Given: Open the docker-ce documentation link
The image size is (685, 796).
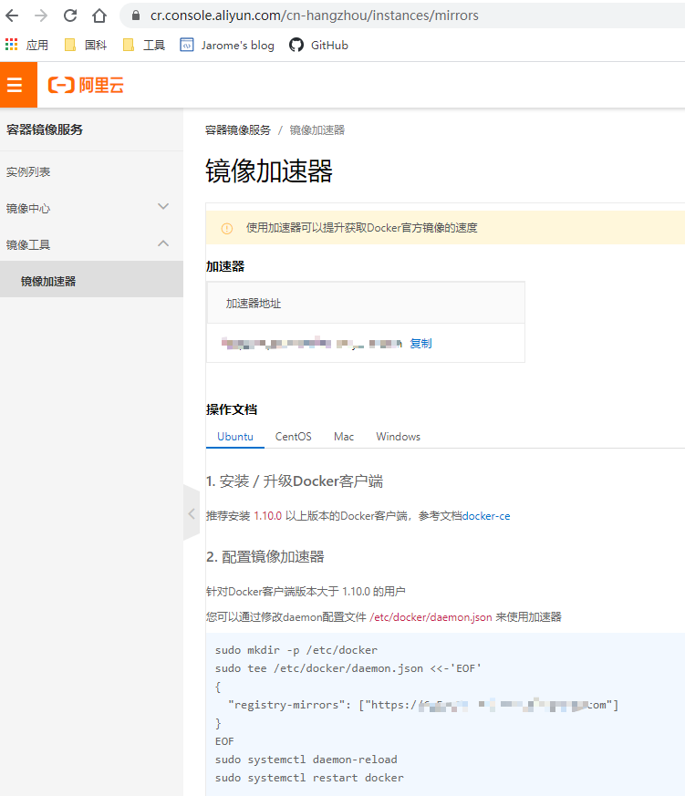Looking at the screenshot, I should pos(486,516).
